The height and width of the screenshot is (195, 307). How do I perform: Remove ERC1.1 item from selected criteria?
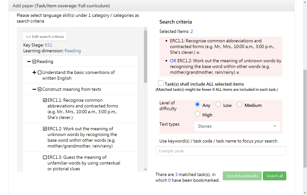pyautogui.click(x=198, y=52)
